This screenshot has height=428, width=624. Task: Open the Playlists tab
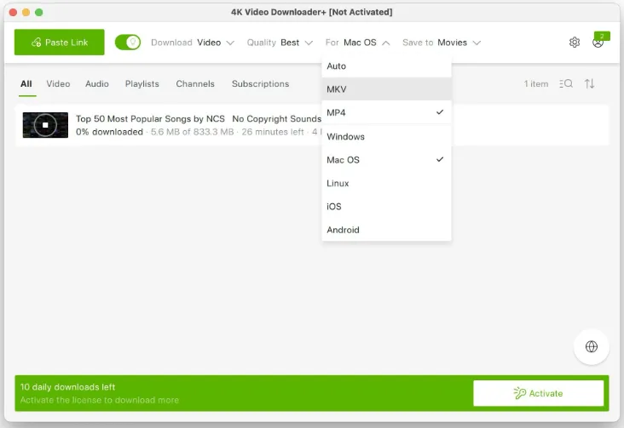point(142,84)
